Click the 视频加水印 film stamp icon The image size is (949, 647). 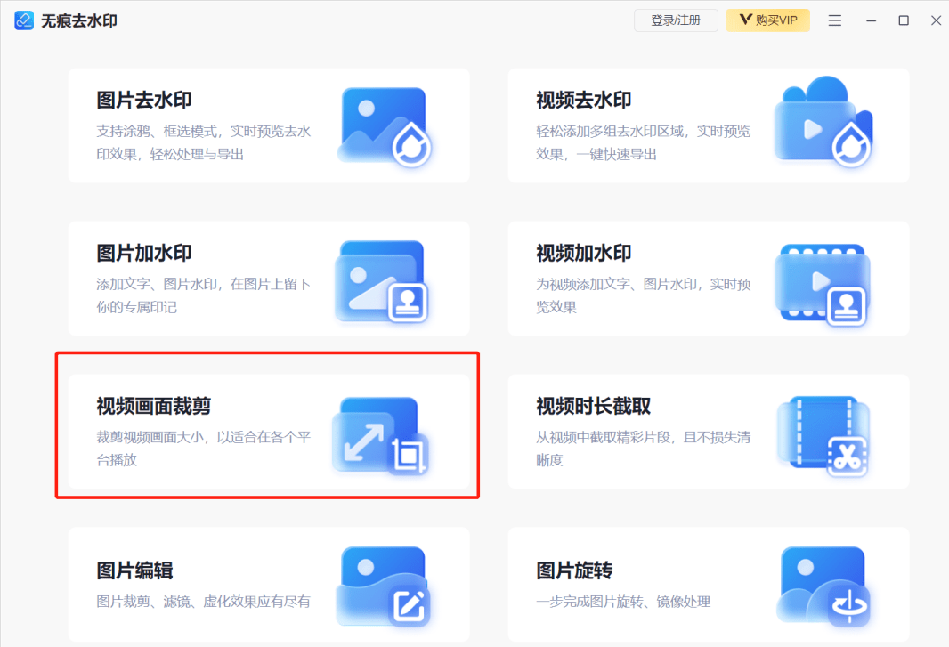click(823, 285)
